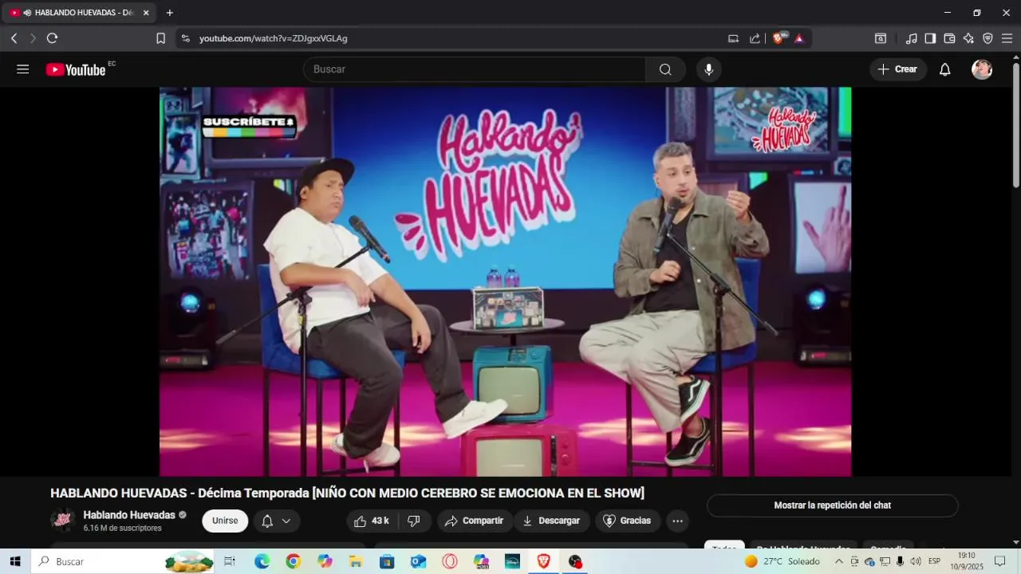This screenshot has height=574, width=1021.
Task: Open Outlook from taskbar
Action: (x=418, y=561)
